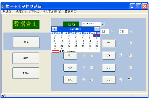Image resolution: width=149 pixels, height=101 pixels.
Task: Select August 1 in the calendar
Action: click(x=97, y=36)
